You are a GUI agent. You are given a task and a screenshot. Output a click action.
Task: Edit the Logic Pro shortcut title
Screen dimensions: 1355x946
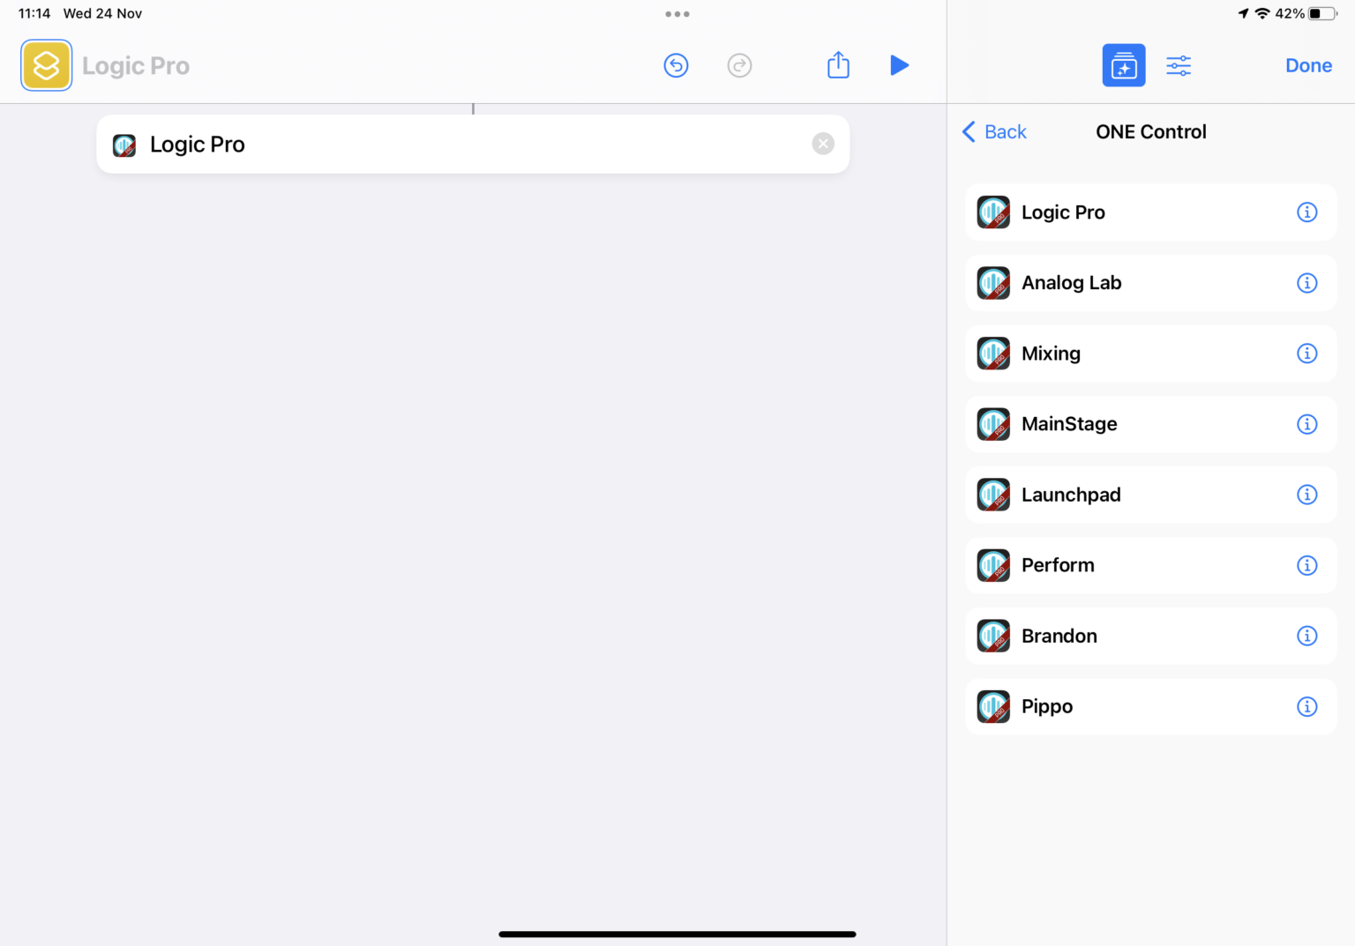(136, 66)
